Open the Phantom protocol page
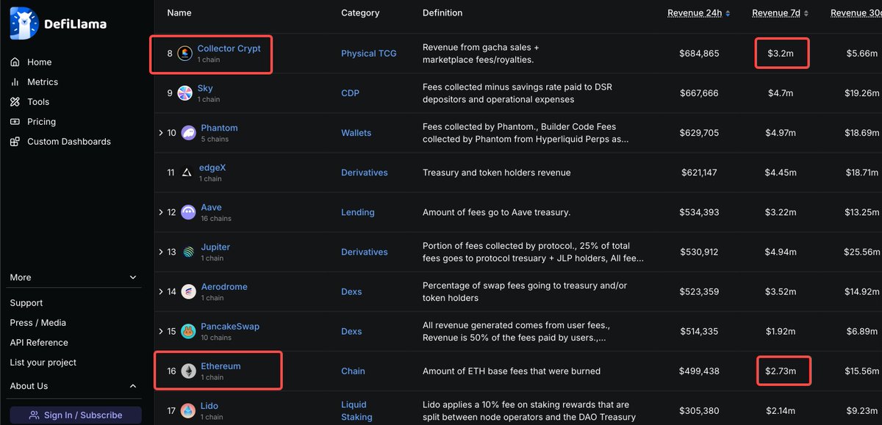Image resolution: width=882 pixels, height=425 pixels. (x=219, y=128)
